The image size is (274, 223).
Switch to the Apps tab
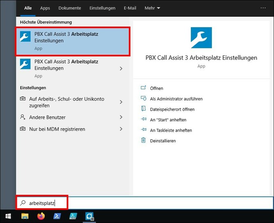coord(45,8)
